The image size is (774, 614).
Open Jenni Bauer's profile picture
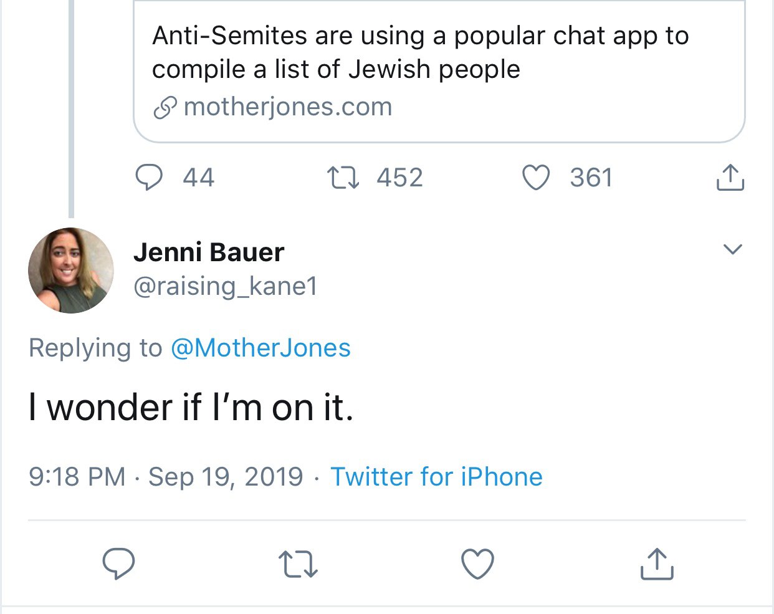pyautogui.click(x=71, y=270)
